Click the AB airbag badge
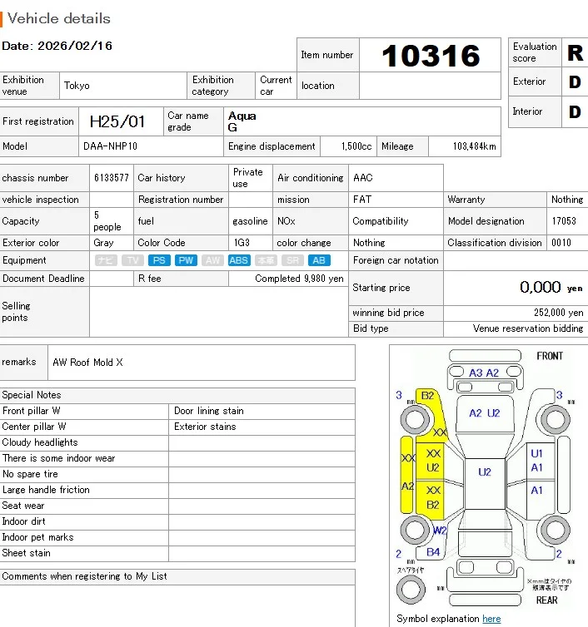The image size is (588, 627). click(x=319, y=260)
